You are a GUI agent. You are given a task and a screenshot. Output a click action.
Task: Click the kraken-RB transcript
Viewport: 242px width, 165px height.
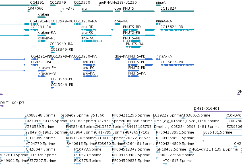pyautogui.click(x=42, y=41)
